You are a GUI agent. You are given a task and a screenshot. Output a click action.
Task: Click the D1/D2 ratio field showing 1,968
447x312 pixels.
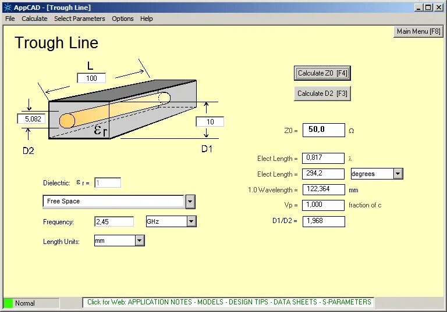point(324,221)
